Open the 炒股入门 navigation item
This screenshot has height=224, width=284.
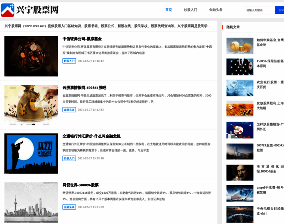(190, 10)
